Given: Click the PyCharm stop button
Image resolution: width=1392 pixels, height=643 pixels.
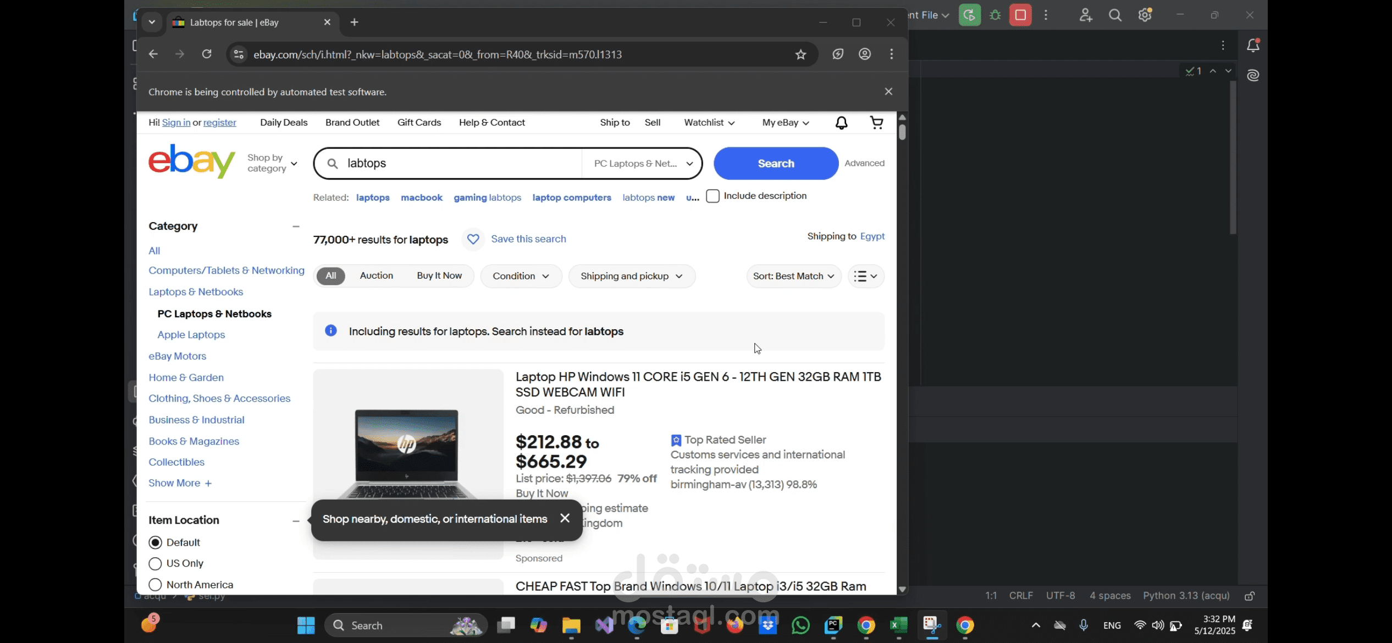Looking at the screenshot, I should 1020,15.
